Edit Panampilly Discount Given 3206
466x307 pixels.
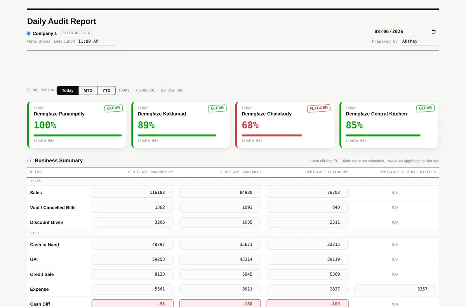132,222
